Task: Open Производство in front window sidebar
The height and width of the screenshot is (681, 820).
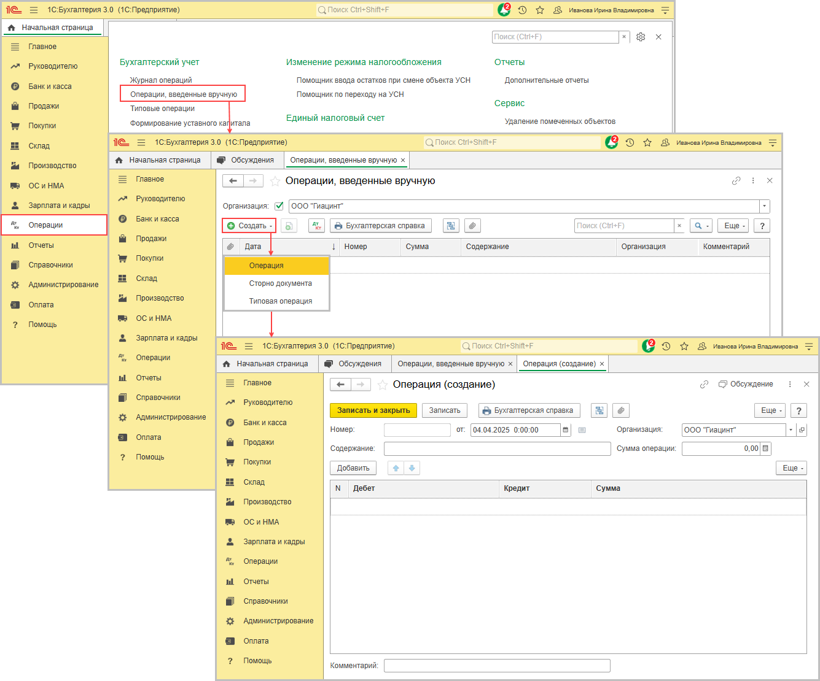Action: coord(267,502)
